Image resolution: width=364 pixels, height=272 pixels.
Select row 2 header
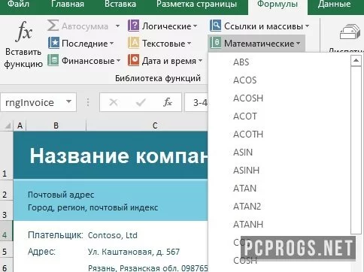pyautogui.click(x=6, y=191)
